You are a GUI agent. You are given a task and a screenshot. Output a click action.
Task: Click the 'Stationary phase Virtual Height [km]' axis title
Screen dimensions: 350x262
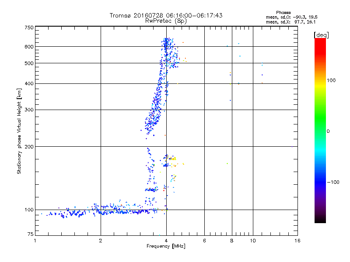(19, 131)
